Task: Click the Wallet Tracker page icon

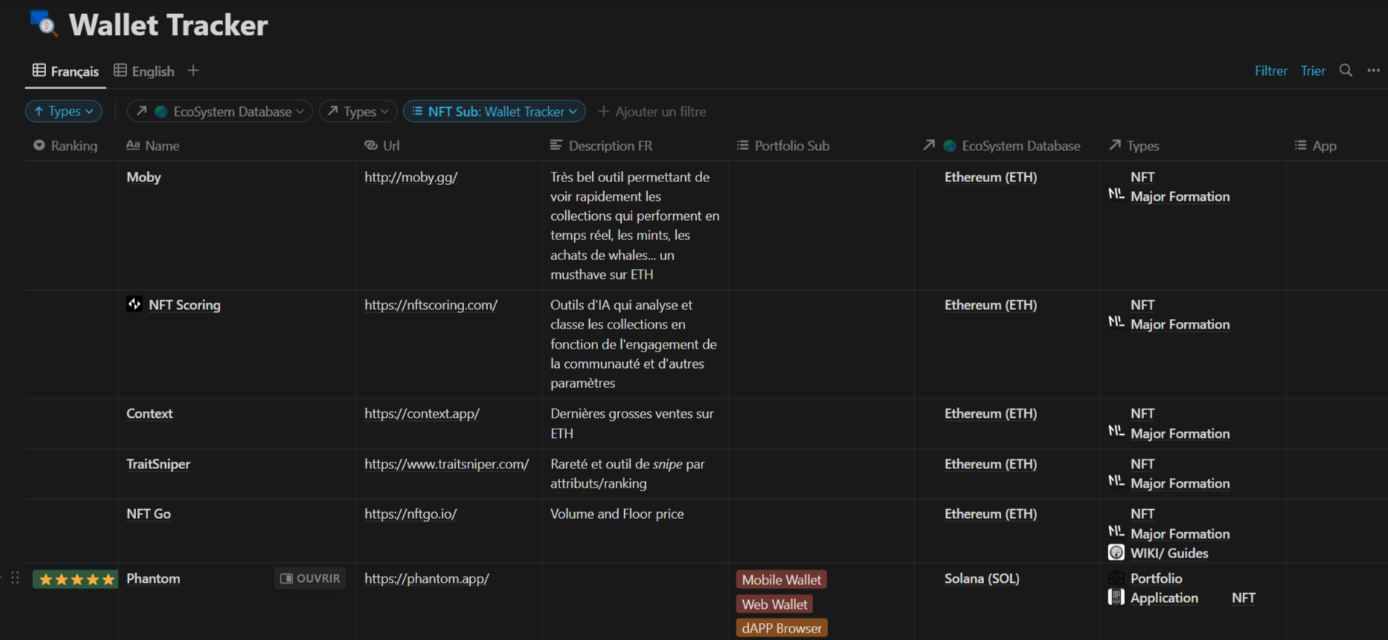Action: click(x=44, y=24)
